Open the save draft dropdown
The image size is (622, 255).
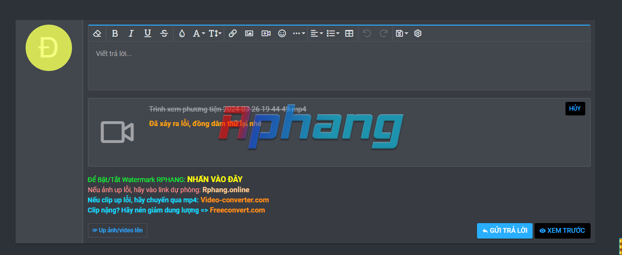402,33
